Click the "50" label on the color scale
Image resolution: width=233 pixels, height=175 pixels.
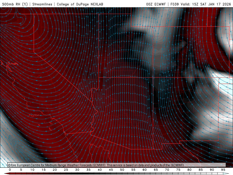[x=122, y=170]
